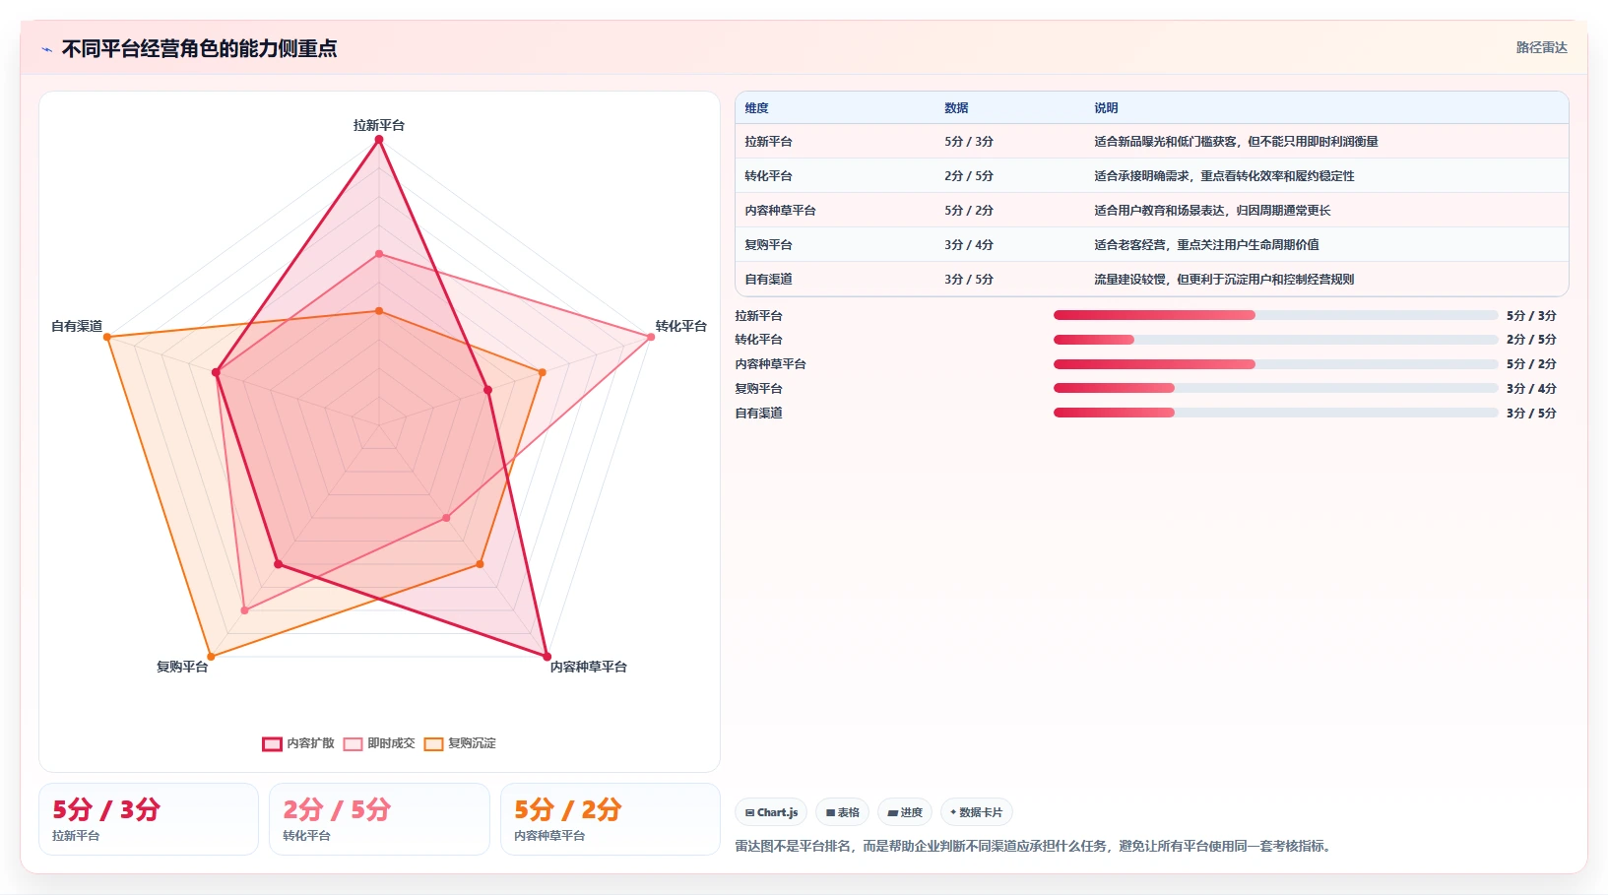Screen dimensions: 1608x895
Task: Click the 进度 tag
Action: 905,812
